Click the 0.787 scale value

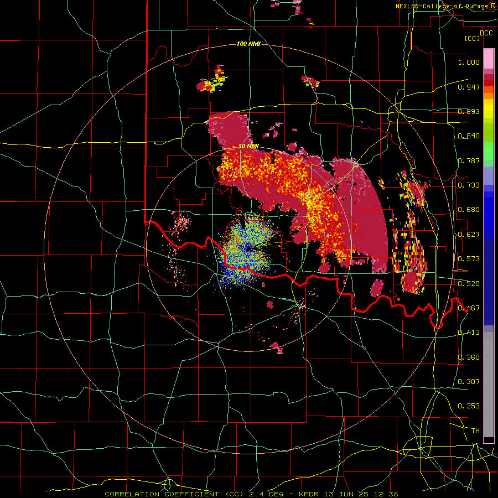469,160
